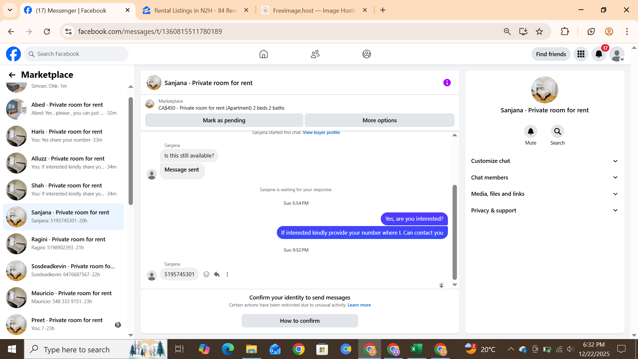638x359 pixels.
Task: Open more options dots beside 5195745301 message
Action: tap(227, 274)
